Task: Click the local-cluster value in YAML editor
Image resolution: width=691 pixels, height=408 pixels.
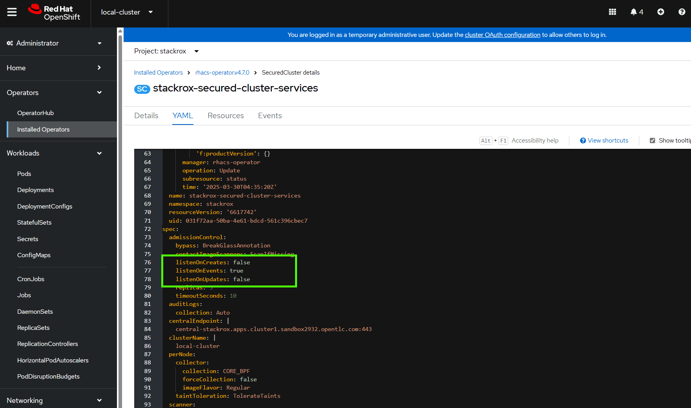Action: 197,346
